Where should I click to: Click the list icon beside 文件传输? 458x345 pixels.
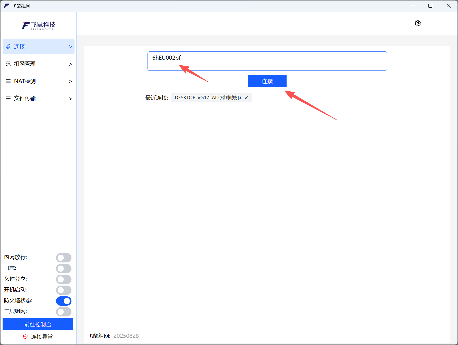tap(8, 99)
